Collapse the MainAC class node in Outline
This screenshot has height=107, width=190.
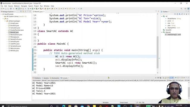coord(162,32)
